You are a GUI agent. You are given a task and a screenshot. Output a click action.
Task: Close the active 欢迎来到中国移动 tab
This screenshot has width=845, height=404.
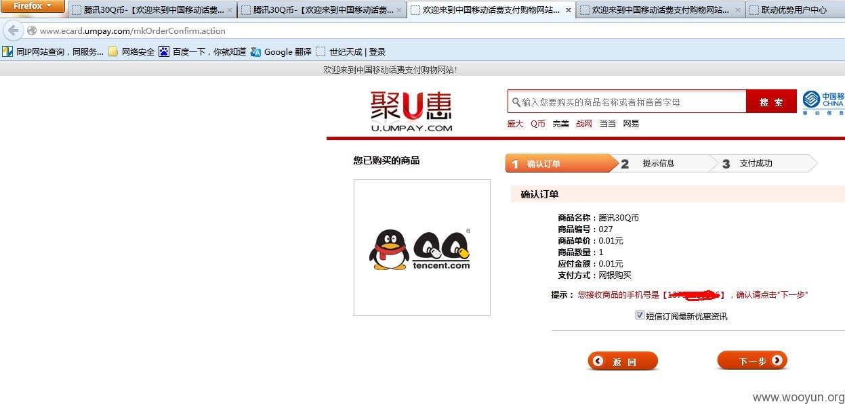click(x=568, y=11)
